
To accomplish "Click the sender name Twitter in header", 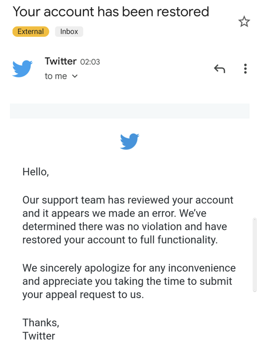I will coord(60,61).
